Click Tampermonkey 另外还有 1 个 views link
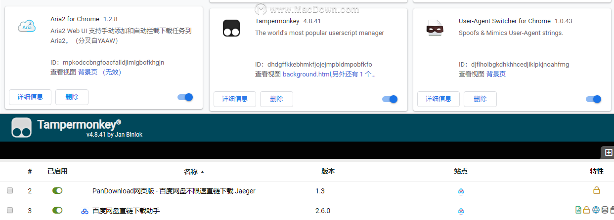 (x=354, y=74)
